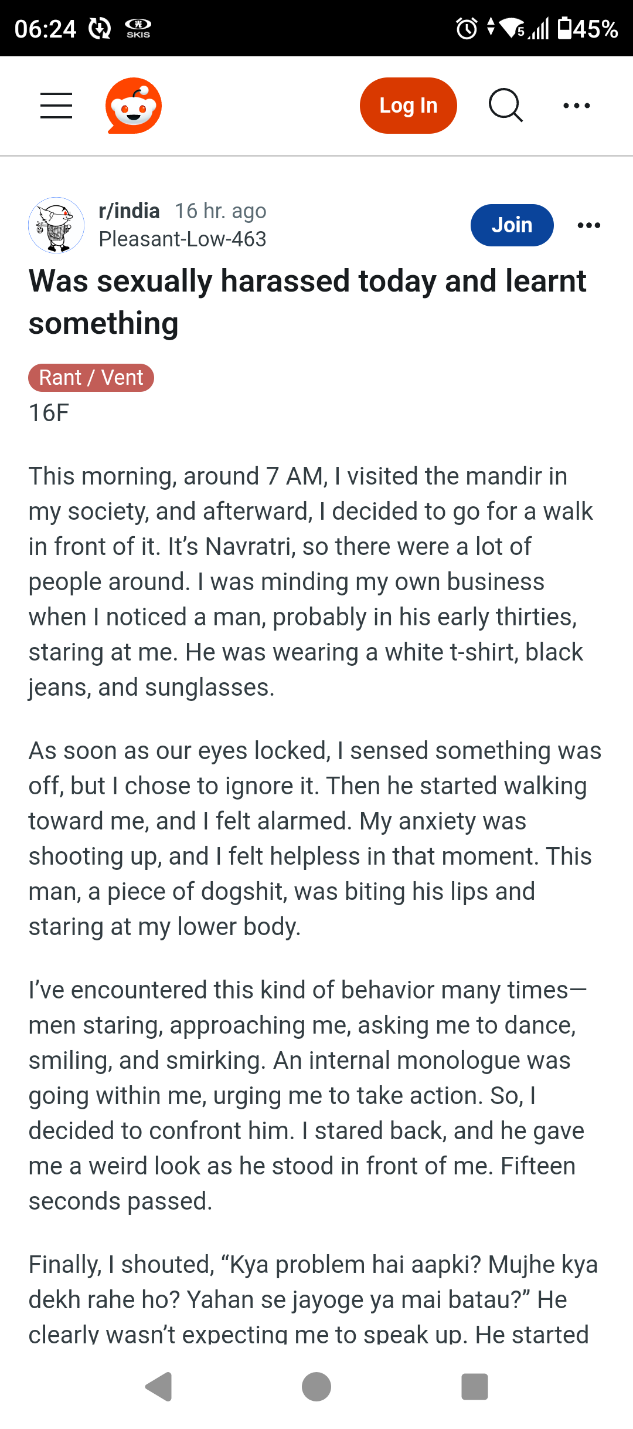Open the hamburger navigation menu
Screen dimensions: 633x1429
click(x=56, y=106)
